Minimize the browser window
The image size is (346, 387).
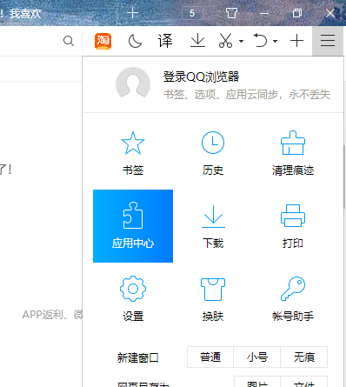(x=264, y=13)
